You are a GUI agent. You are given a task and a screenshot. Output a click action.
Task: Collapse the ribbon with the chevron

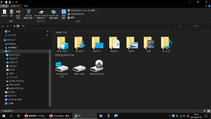click(206, 6)
